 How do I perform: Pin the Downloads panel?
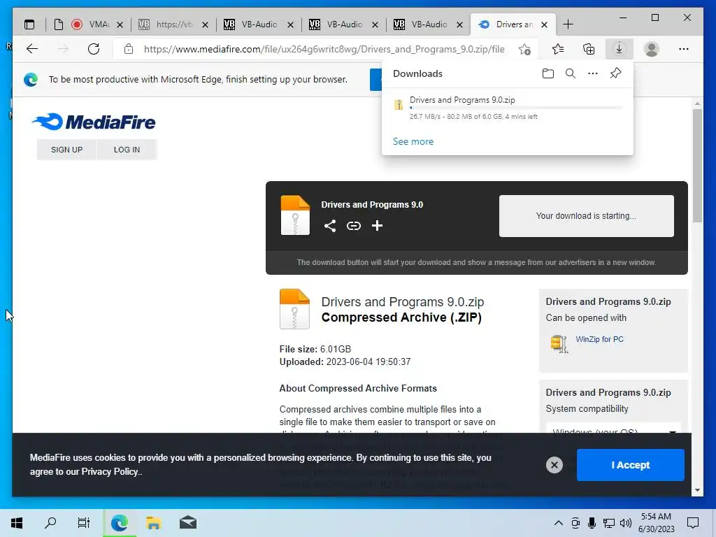[615, 73]
